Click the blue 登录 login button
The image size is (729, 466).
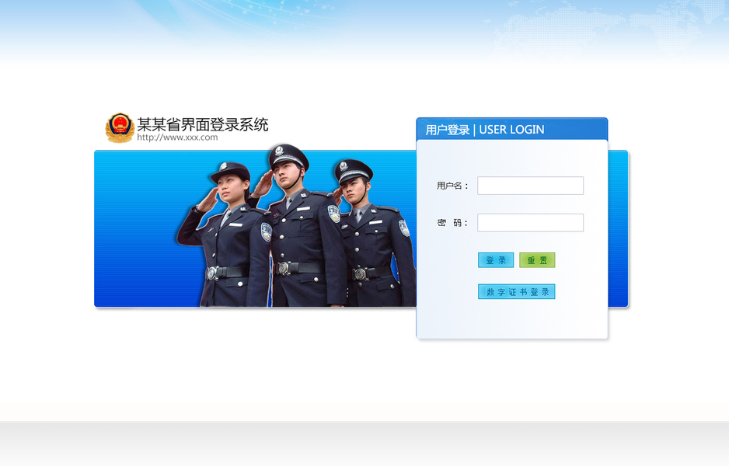[496, 260]
